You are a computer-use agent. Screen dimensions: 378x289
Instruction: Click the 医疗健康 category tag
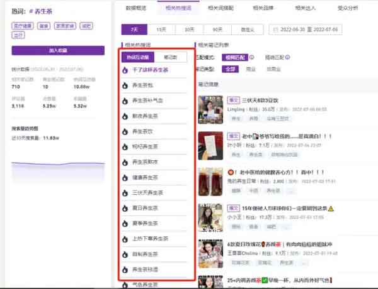[23, 26]
